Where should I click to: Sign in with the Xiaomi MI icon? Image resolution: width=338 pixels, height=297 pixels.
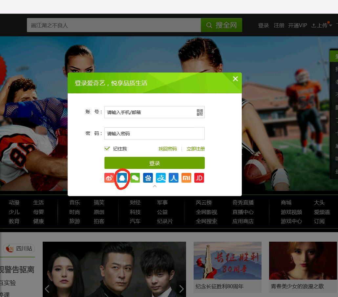coord(186,178)
